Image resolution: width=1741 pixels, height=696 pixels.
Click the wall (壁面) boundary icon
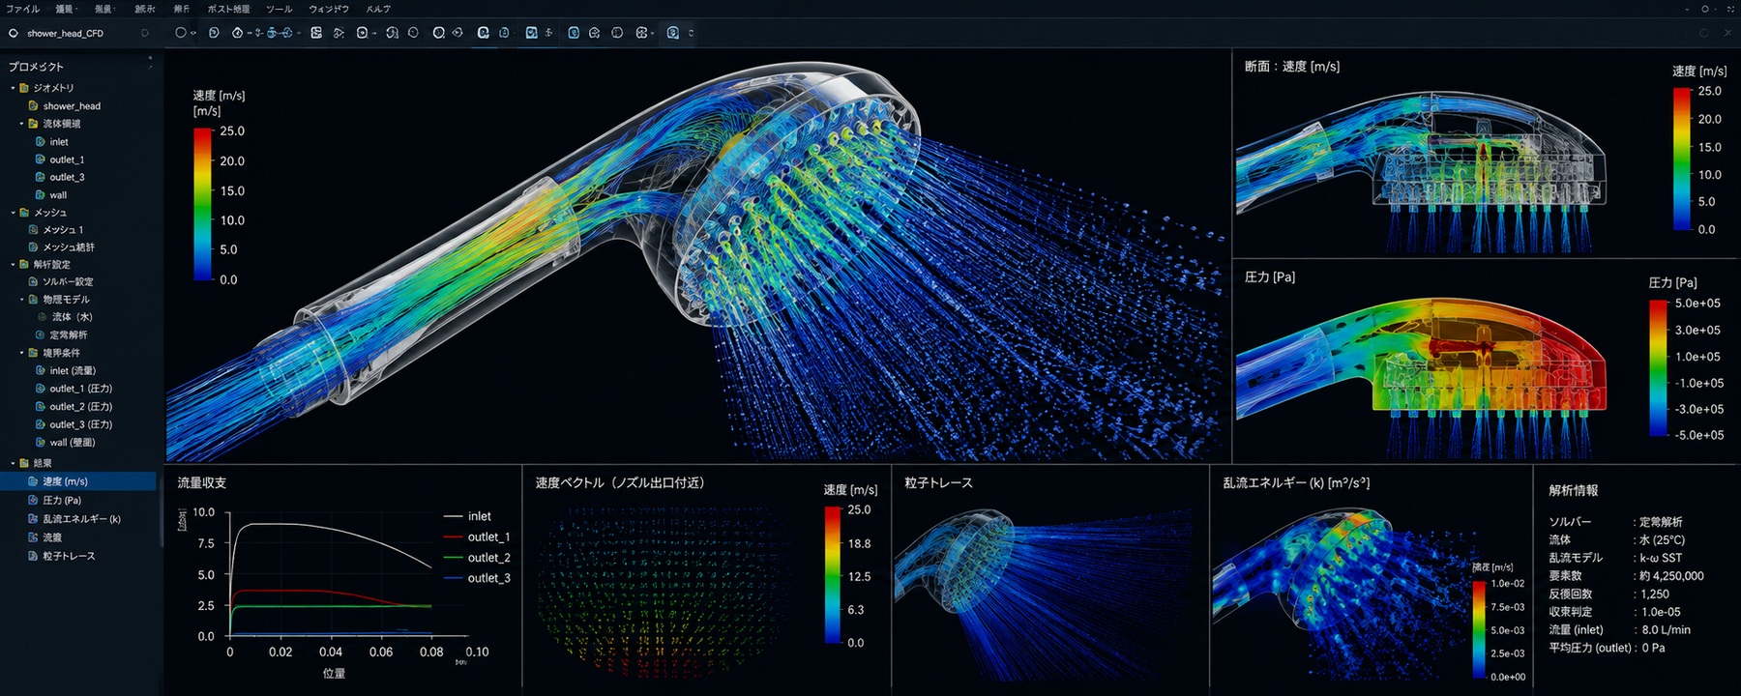click(41, 442)
